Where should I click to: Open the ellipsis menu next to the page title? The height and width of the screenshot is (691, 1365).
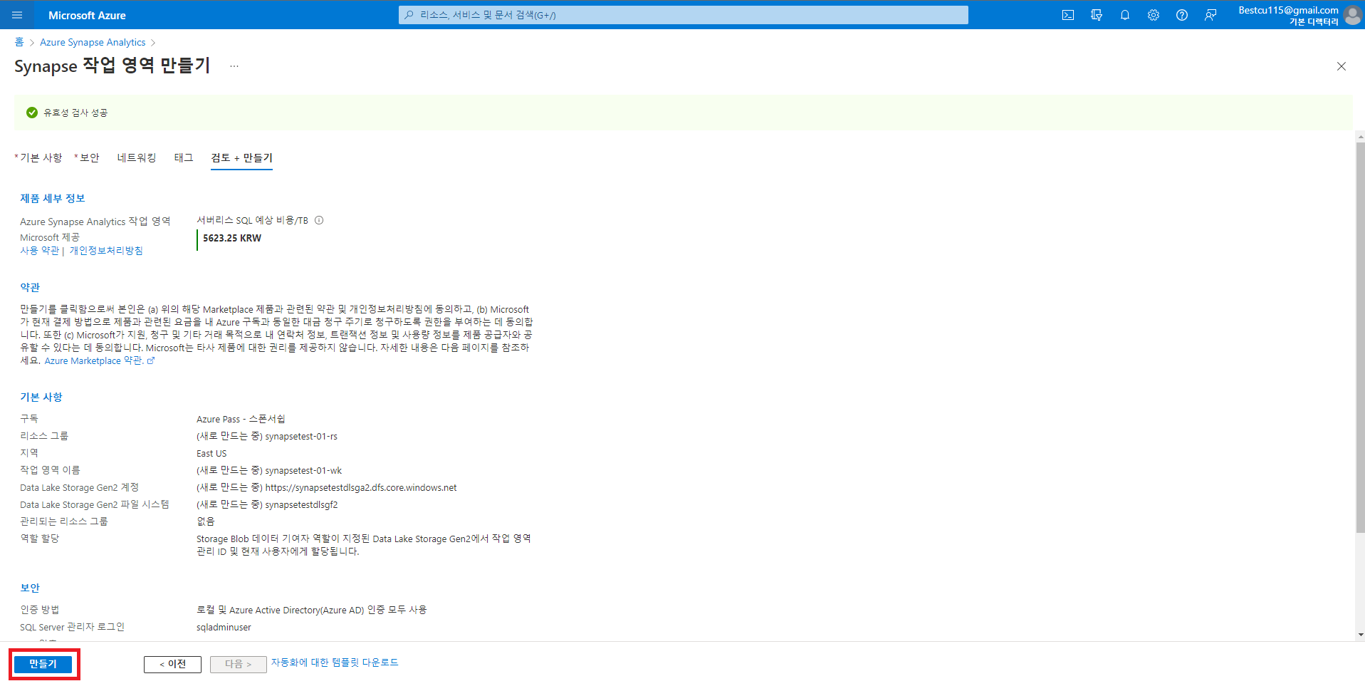point(234,66)
